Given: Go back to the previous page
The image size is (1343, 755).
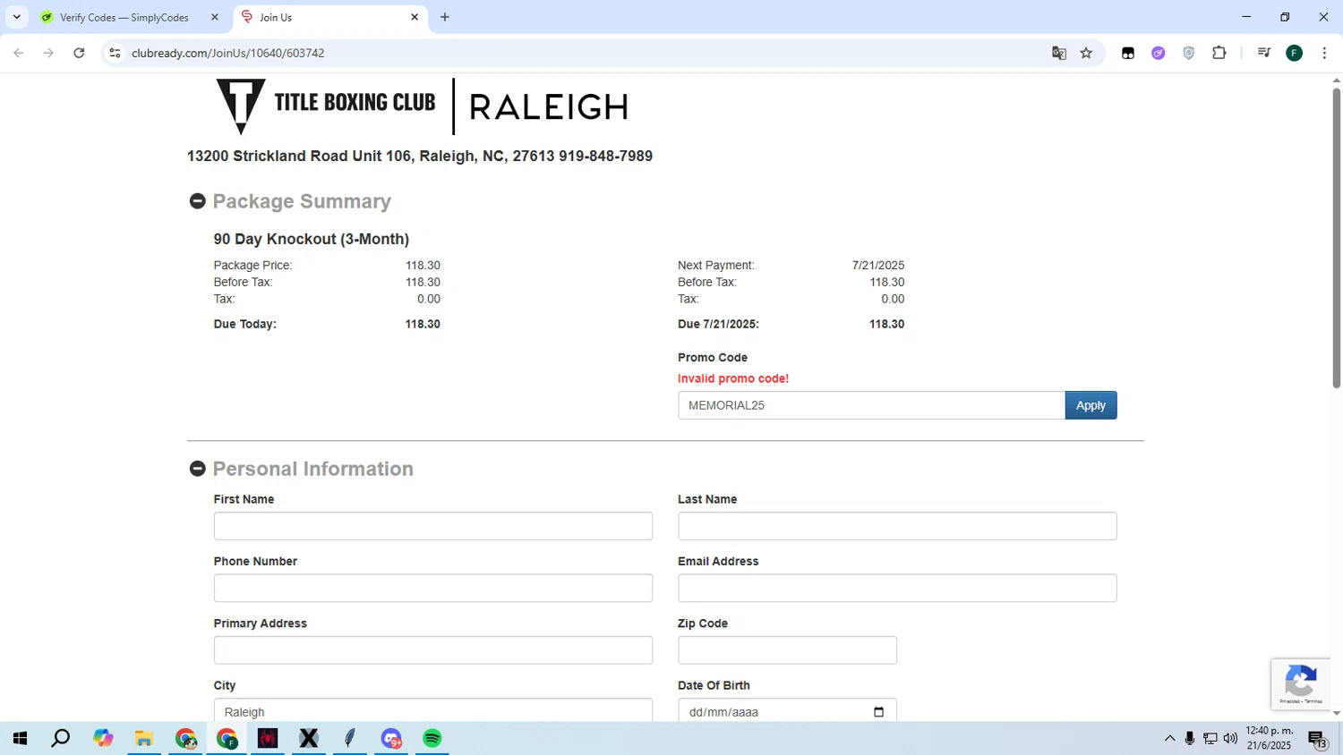Looking at the screenshot, I should 19,53.
